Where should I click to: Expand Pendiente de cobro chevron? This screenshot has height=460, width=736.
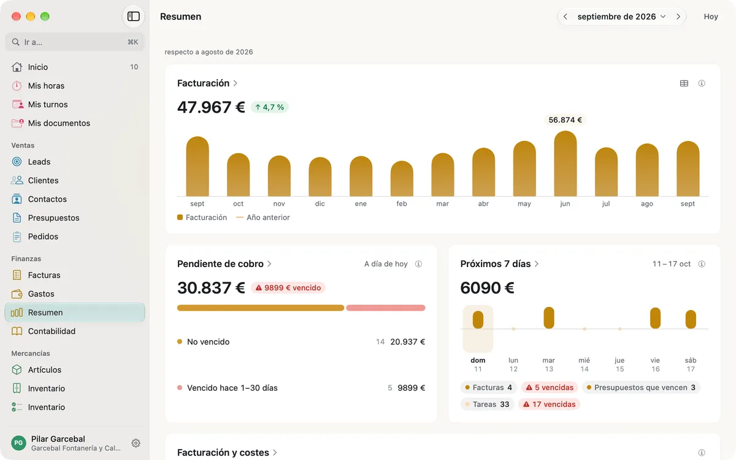coord(269,264)
